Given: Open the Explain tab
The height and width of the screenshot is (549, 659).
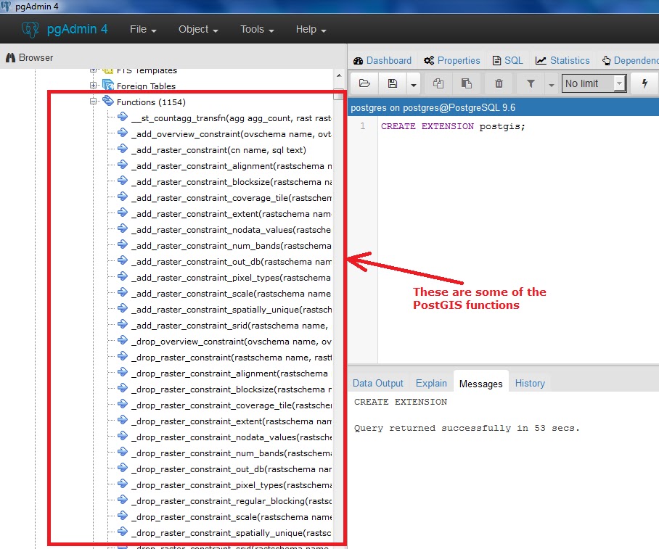Looking at the screenshot, I should point(431,383).
